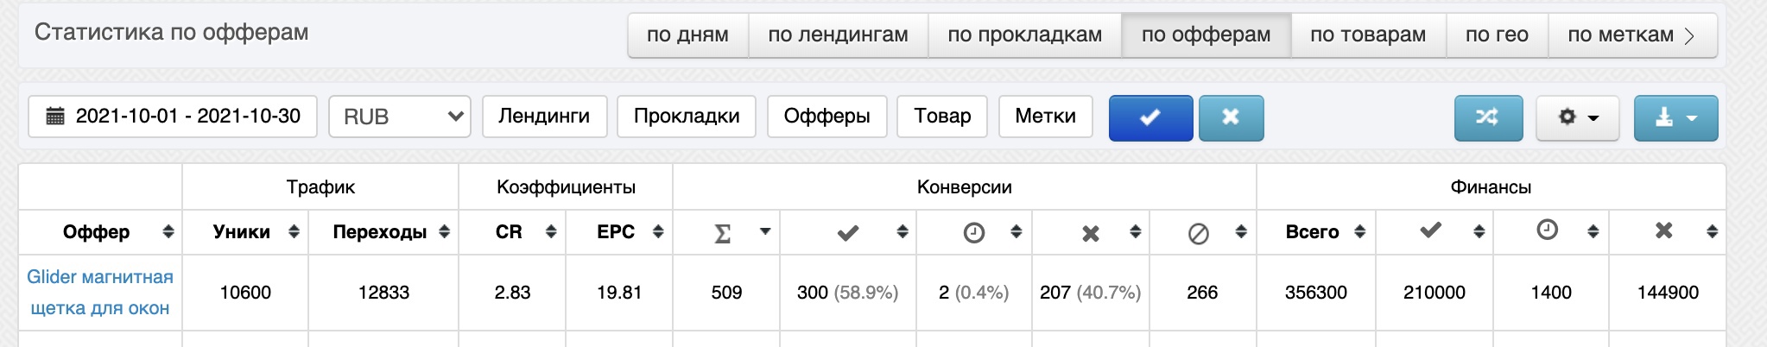Sort table by the EPC column

click(619, 232)
